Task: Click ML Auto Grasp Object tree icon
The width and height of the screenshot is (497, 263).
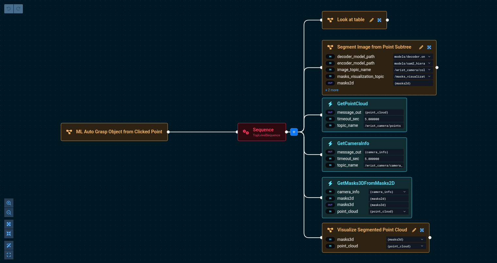Action: (x=69, y=132)
